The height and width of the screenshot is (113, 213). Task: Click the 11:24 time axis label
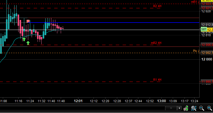tap(30, 101)
